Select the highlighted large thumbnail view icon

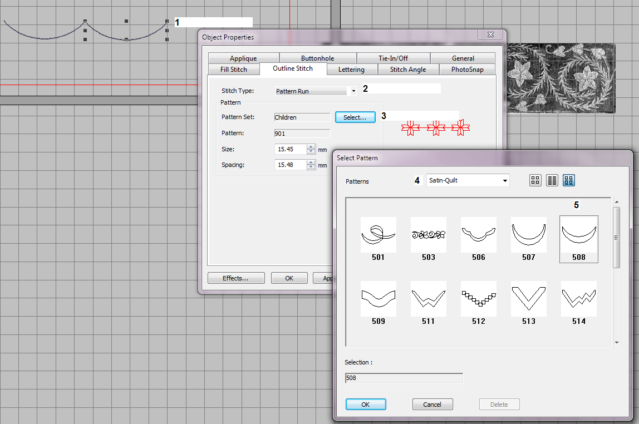(x=569, y=180)
